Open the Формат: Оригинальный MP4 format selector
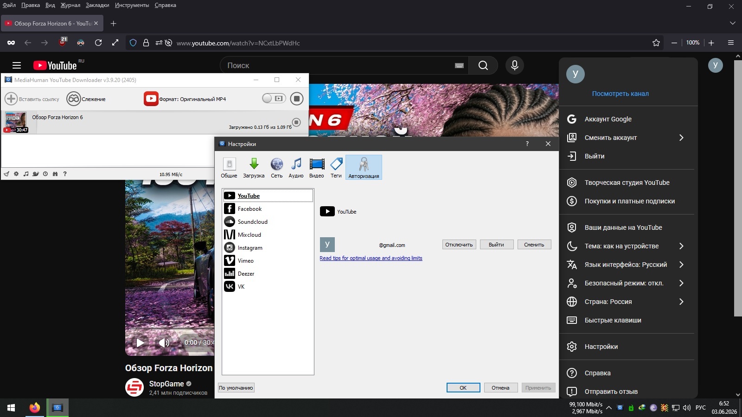Image resolution: width=742 pixels, height=417 pixels. coord(185,99)
